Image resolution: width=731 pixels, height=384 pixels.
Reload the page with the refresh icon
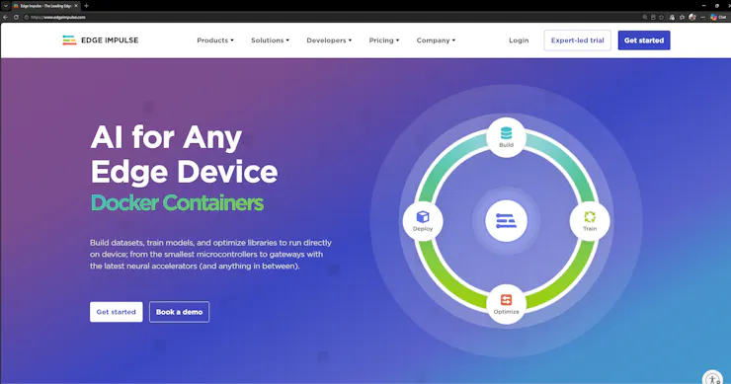pos(16,17)
